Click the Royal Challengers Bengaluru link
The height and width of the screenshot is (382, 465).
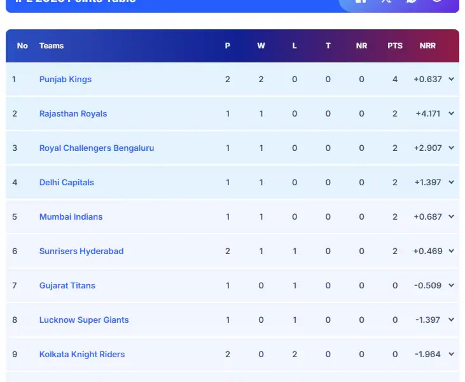point(97,148)
